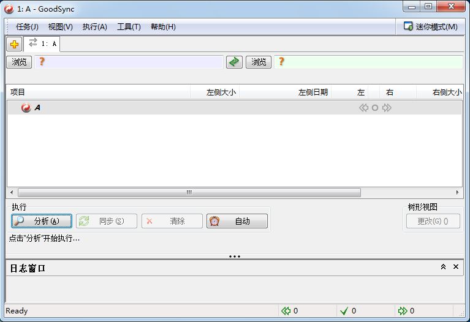Image resolution: width=470 pixels, height=322 pixels.
Task: Click the left 浏览 browse button
Action: click(19, 62)
